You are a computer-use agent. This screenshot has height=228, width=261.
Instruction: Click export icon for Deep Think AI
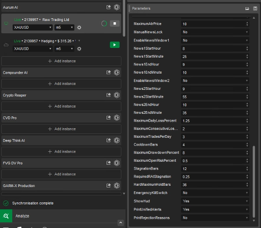coord(108,140)
